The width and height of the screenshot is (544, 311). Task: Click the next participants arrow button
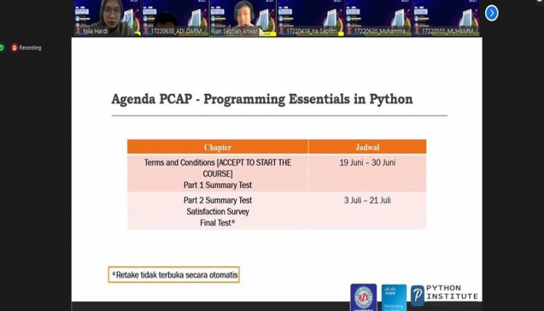point(492,13)
